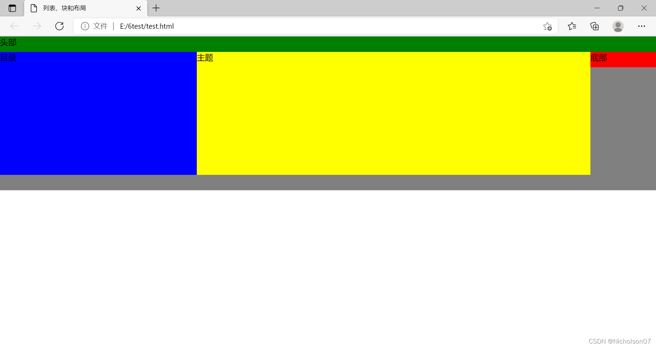
Task: Select the 列表、块和布局 browser tab
Action: [86, 8]
